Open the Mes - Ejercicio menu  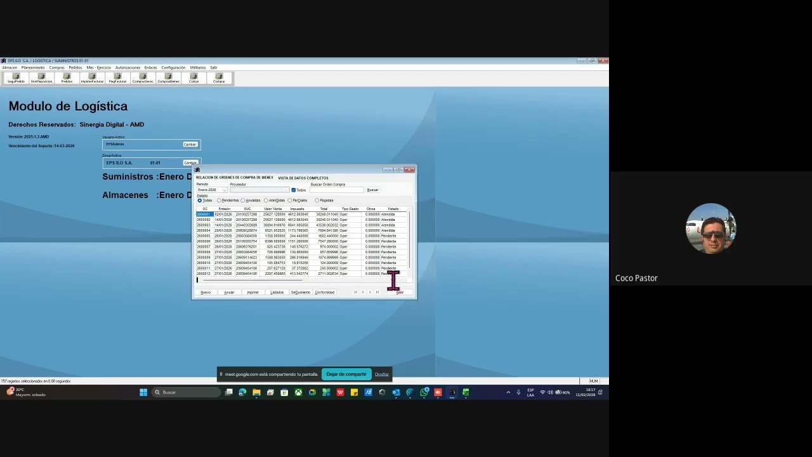98,67
